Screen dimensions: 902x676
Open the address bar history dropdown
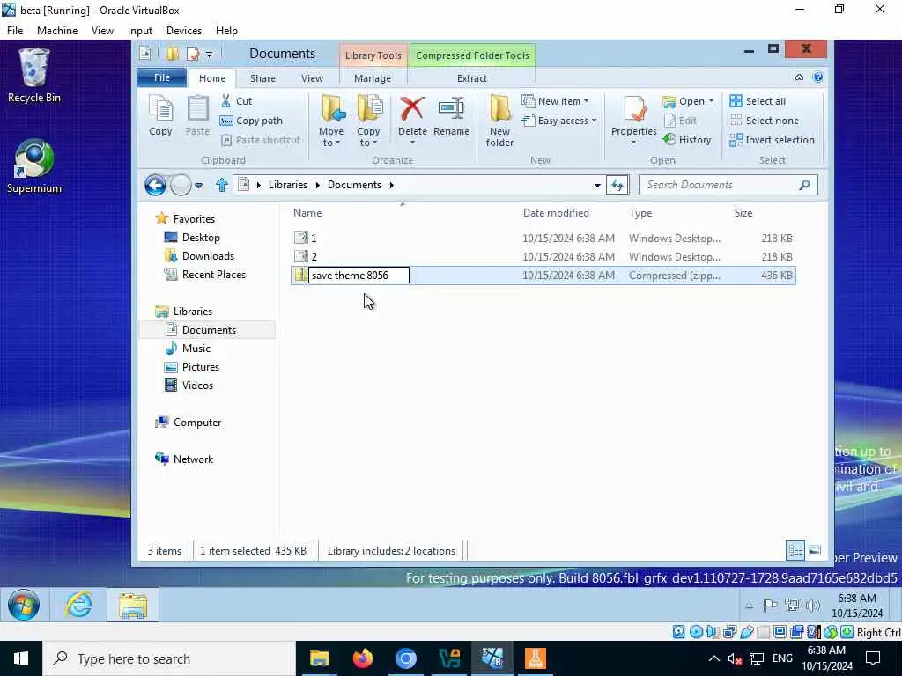[x=597, y=185]
